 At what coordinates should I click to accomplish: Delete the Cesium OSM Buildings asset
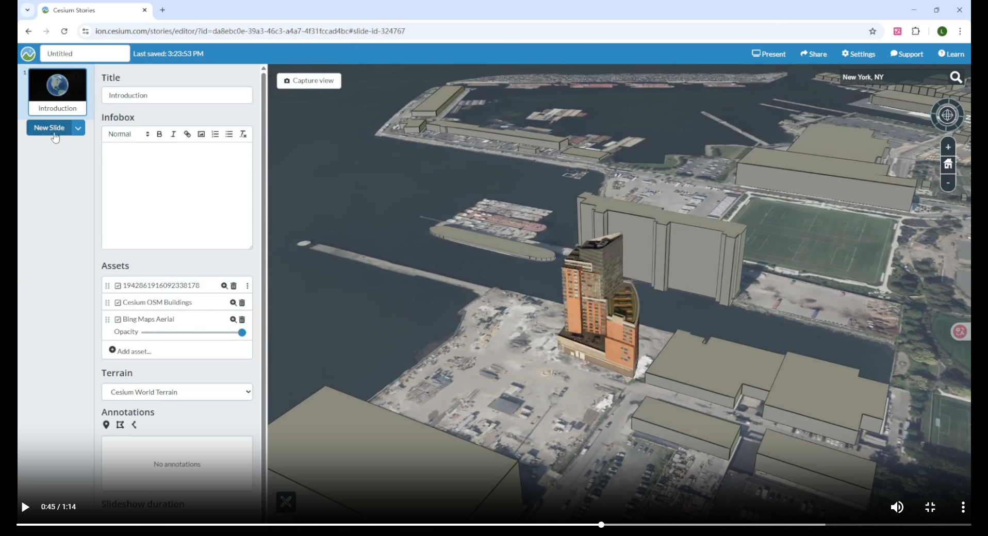pos(242,303)
